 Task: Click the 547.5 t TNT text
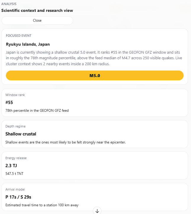(x=14, y=174)
